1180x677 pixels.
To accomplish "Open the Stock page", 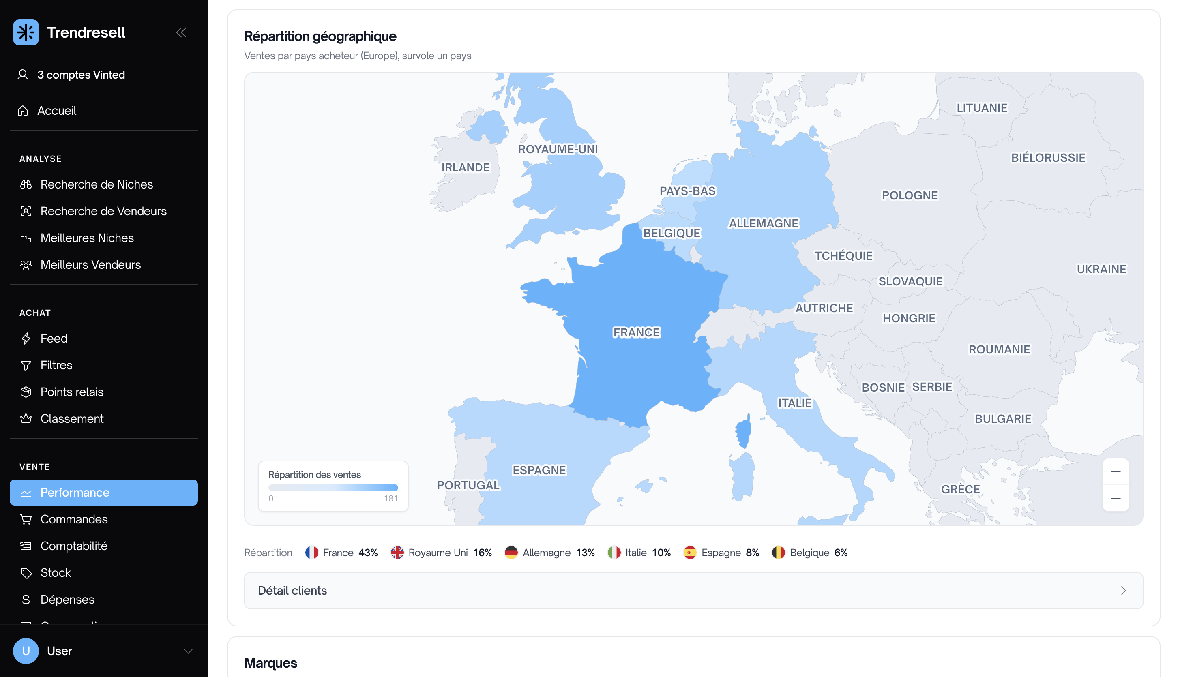I will (104, 573).
